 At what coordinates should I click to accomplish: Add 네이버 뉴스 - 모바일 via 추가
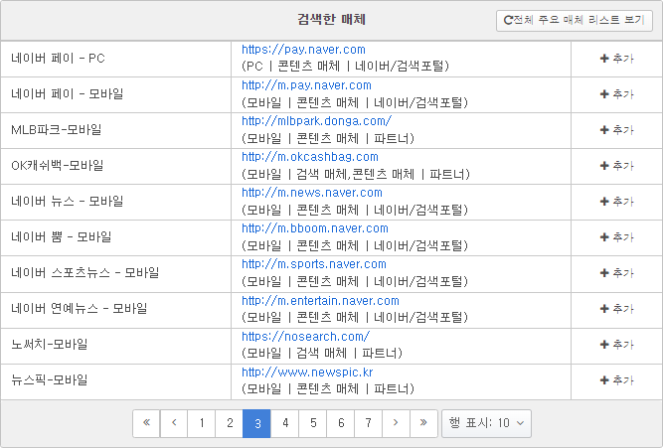click(617, 202)
